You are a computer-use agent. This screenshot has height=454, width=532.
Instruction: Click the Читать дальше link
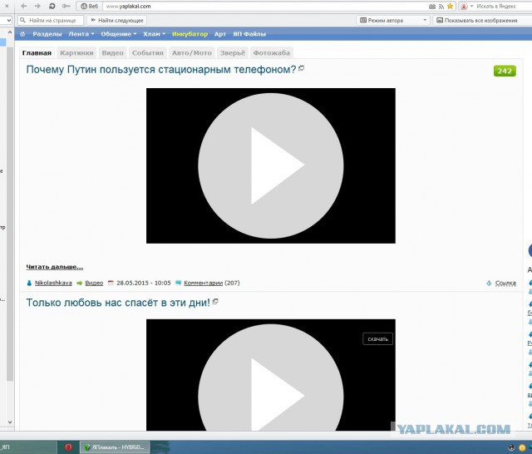coord(55,267)
